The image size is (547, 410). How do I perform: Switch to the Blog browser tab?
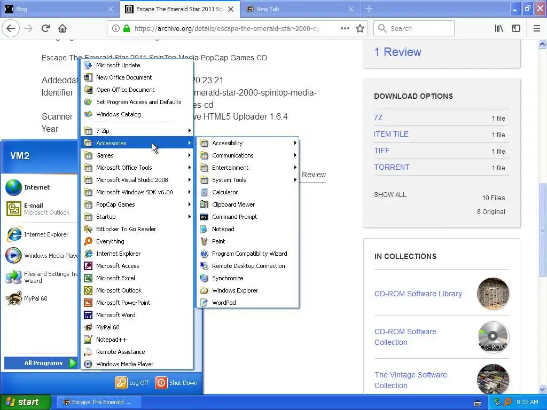click(59, 9)
